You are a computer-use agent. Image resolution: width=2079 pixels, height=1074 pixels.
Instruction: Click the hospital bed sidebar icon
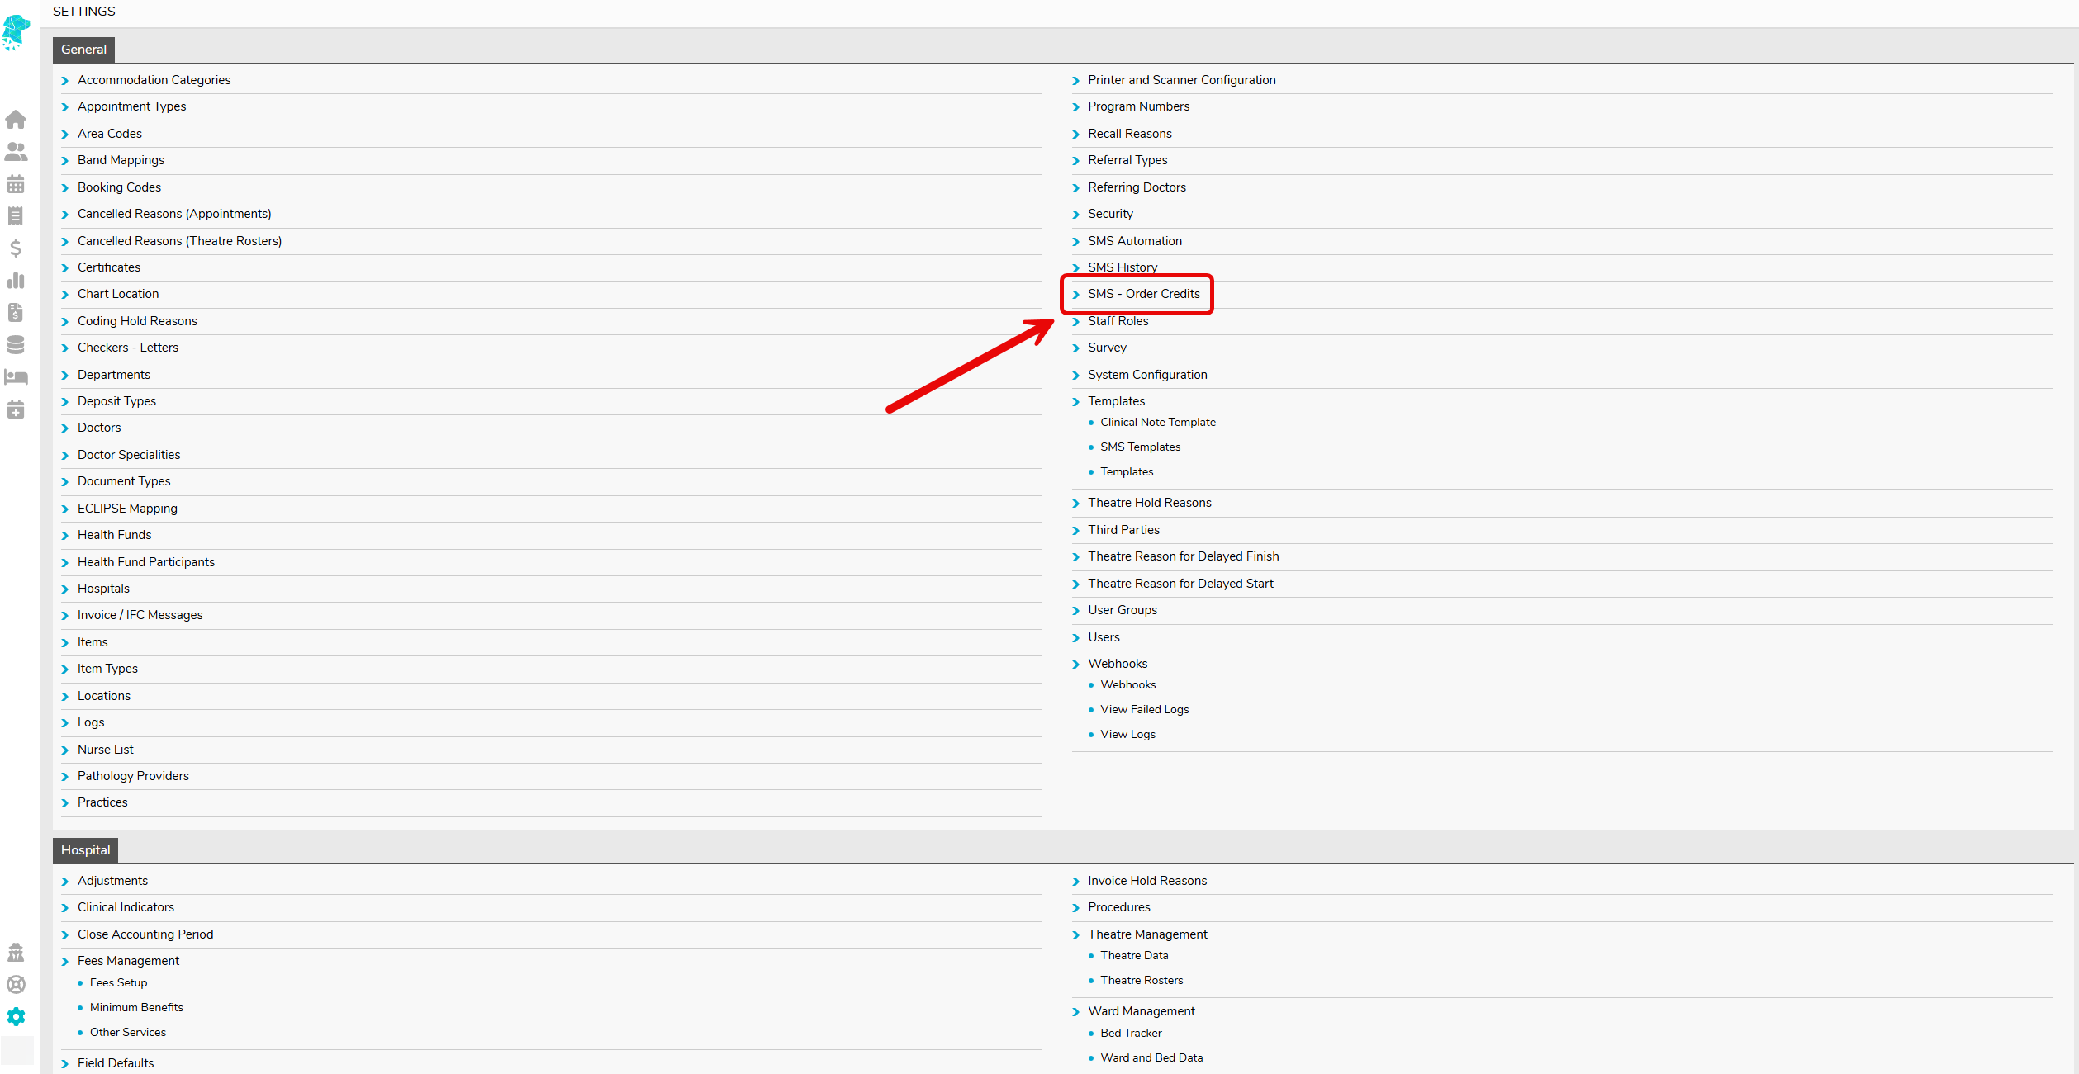(16, 377)
